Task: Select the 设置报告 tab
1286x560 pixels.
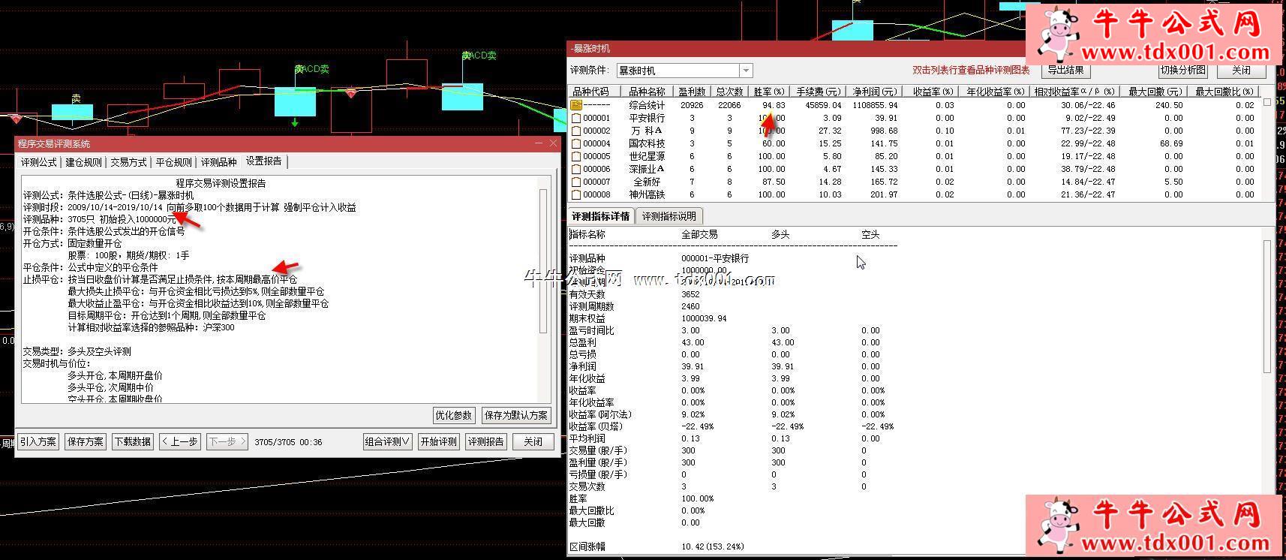Action: point(264,161)
